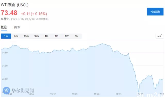This screenshot has height=98, width=165.
Task: Switch to the 5m interval
Action: point(16,36)
